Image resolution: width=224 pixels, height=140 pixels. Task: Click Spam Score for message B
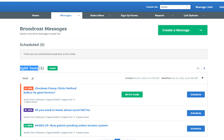point(83,117)
